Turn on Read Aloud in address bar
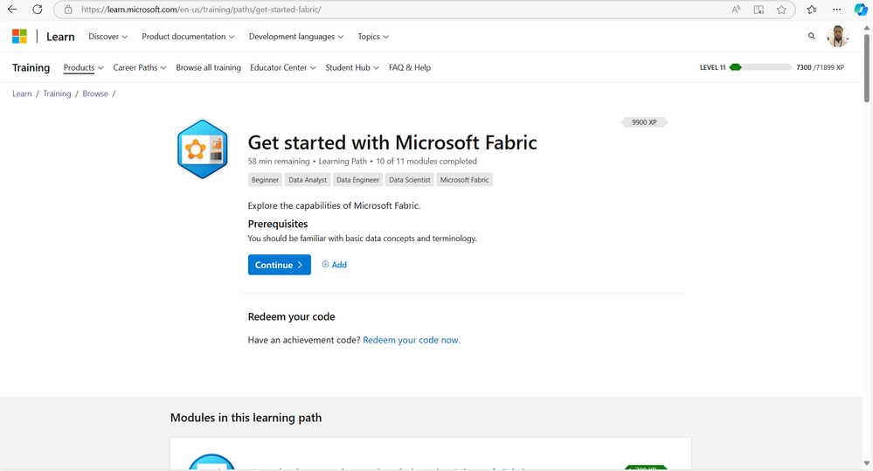The image size is (873, 471). [x=737, y=10]
